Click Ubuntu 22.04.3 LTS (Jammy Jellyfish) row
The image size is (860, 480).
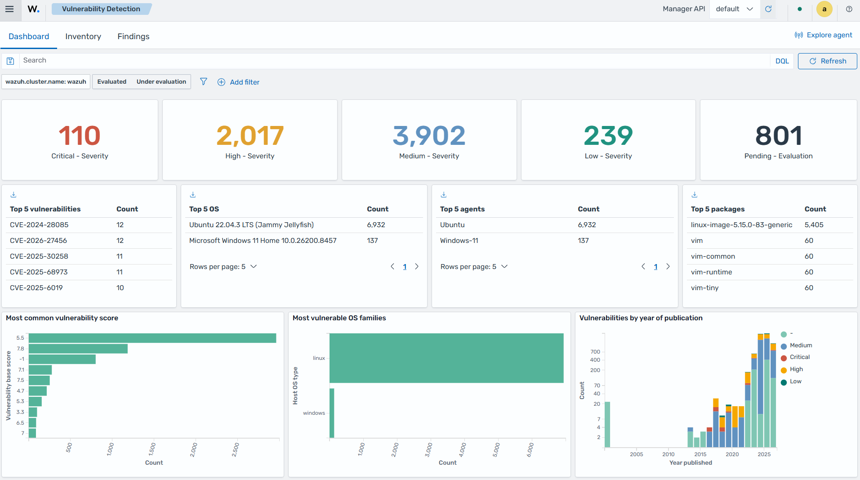click(x=304, y=225)
